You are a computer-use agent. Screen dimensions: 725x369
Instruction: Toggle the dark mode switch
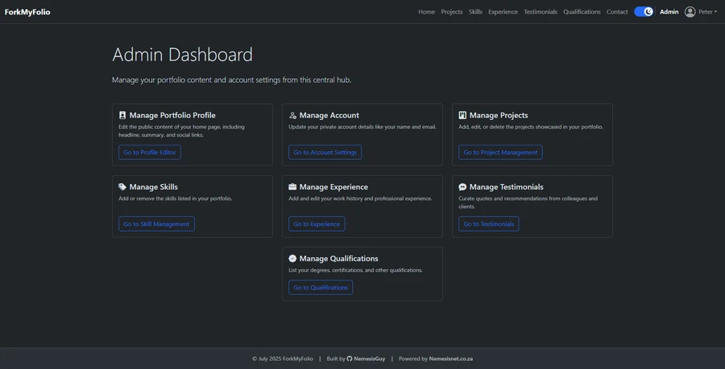point(643,12)
